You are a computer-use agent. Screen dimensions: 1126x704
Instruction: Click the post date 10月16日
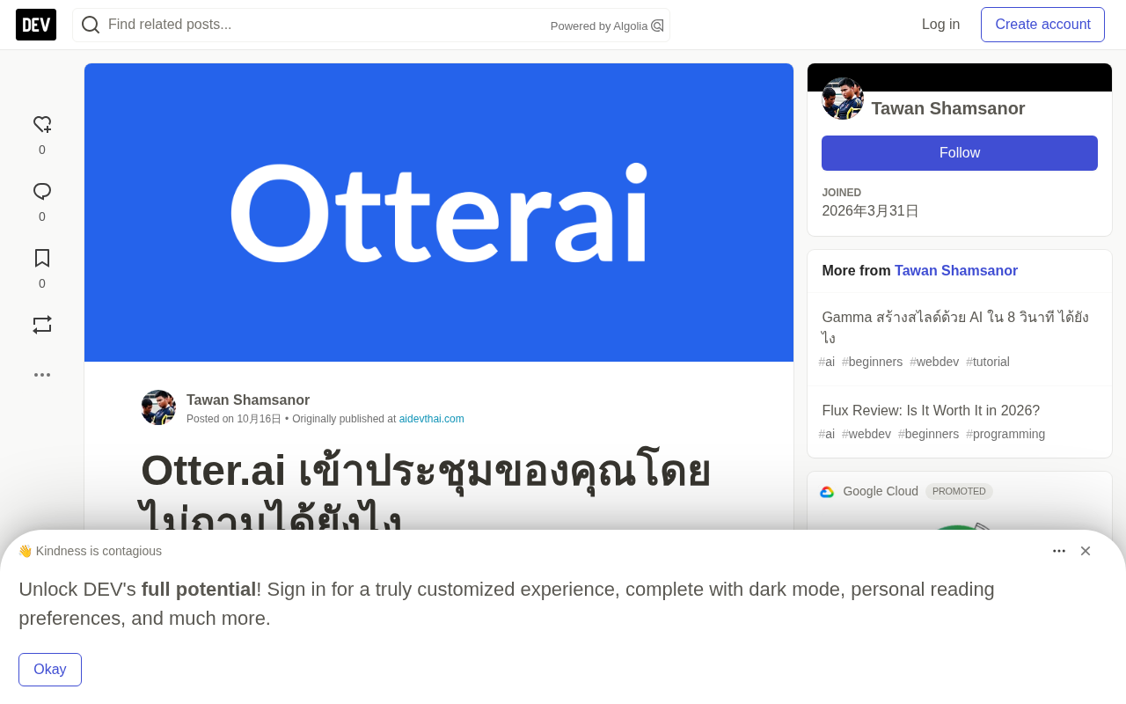pos(259,419)
